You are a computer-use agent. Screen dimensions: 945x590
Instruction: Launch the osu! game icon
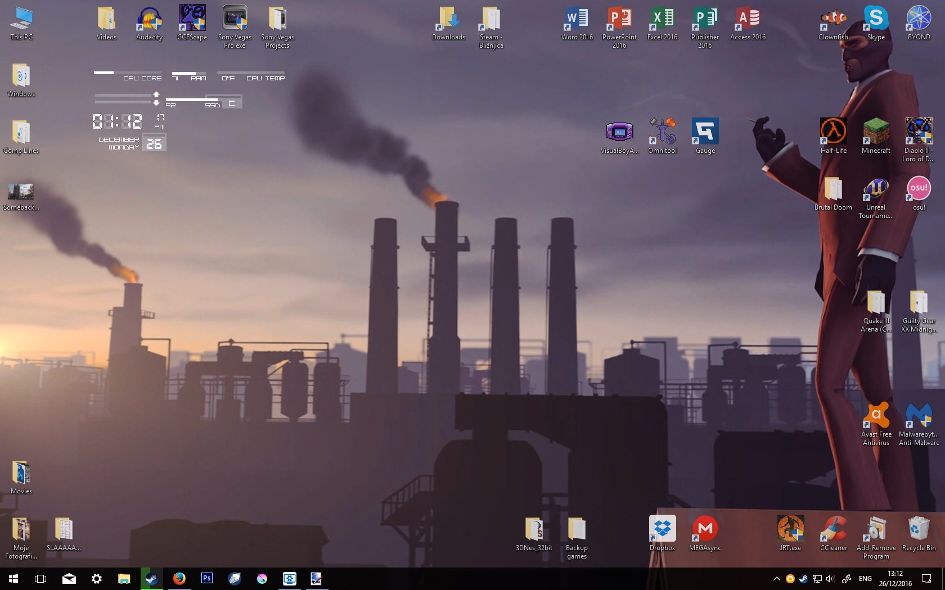pyautogui.click(x=919, y=193)
